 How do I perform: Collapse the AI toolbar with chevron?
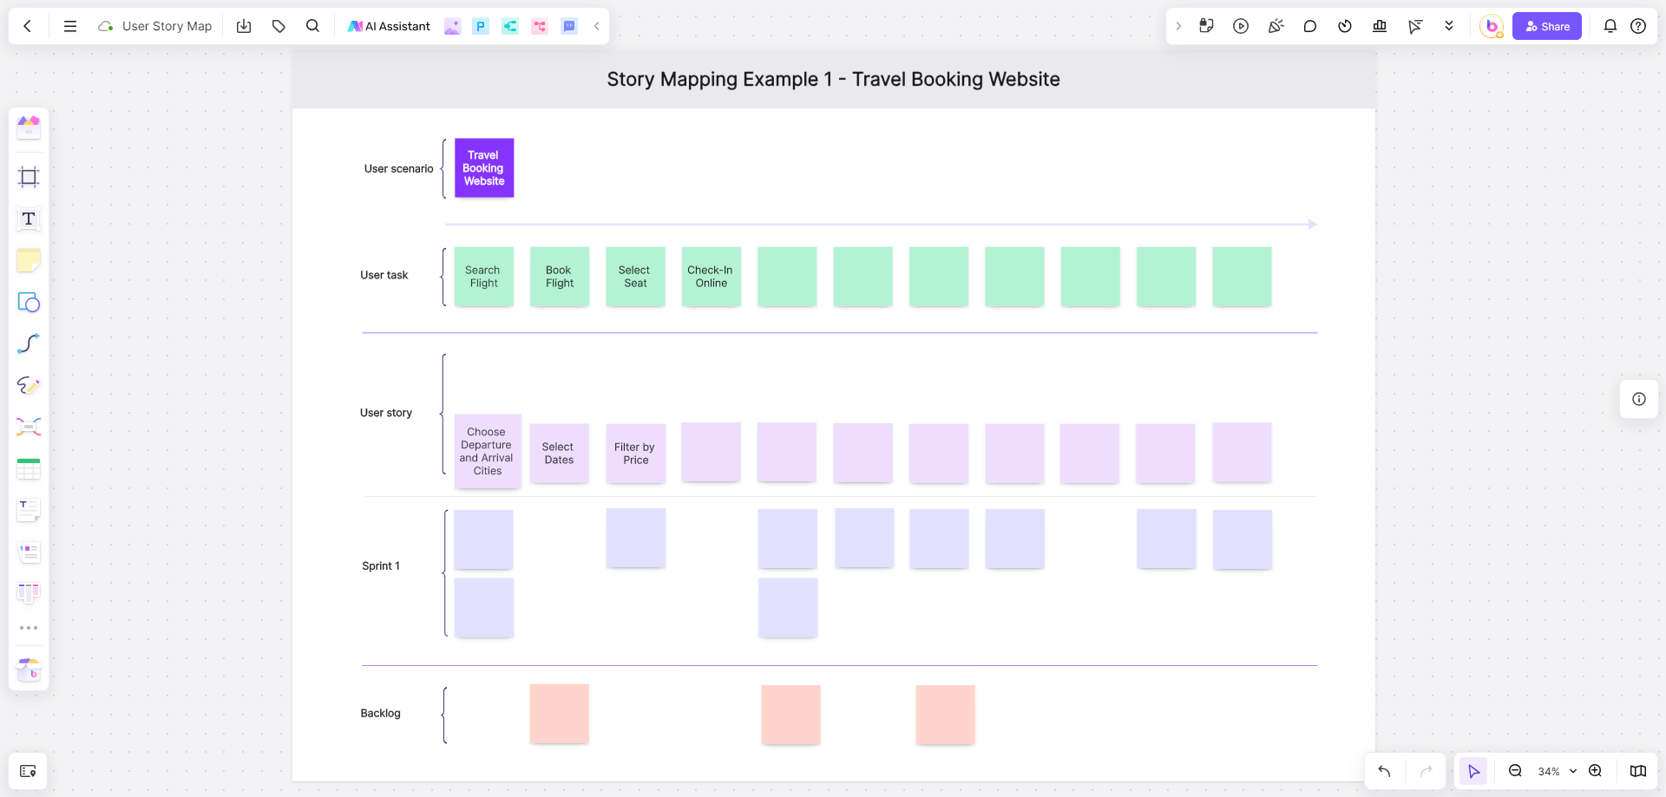(596, 26)
